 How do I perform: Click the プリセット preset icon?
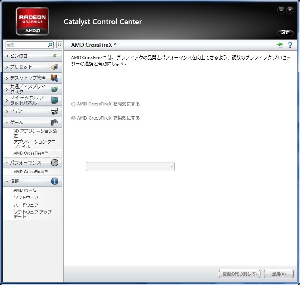click(55, 67)
